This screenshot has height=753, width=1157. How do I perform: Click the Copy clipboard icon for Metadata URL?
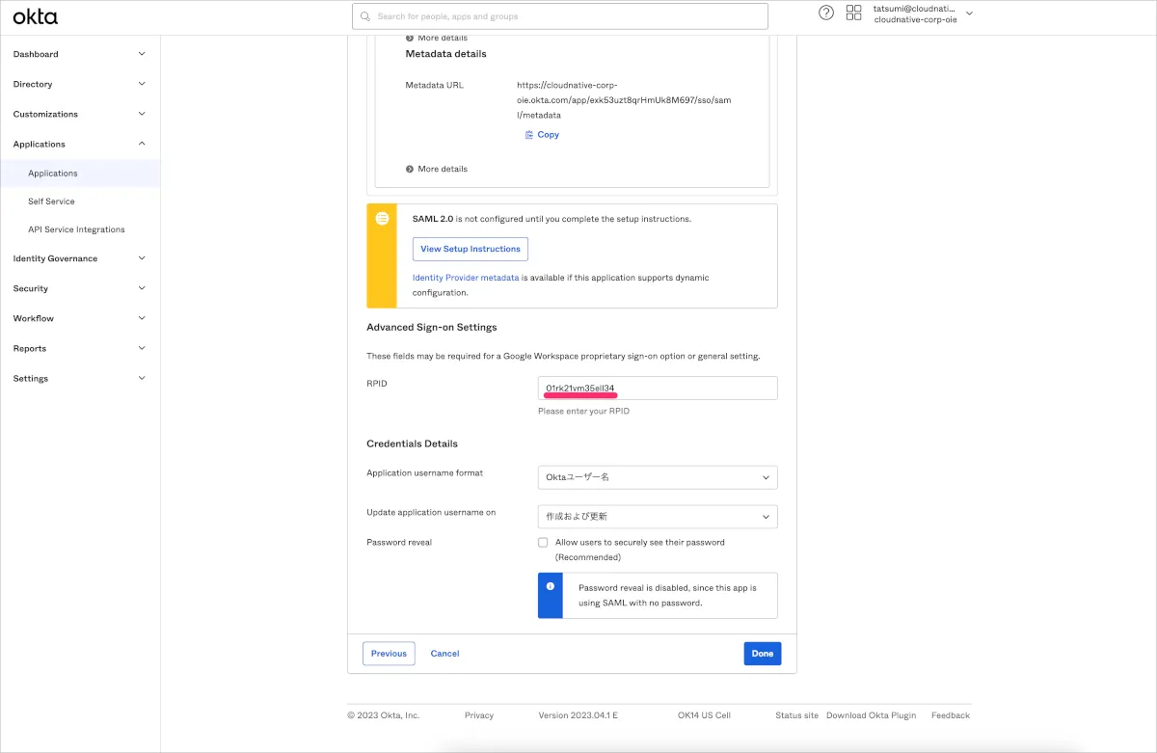529,135
